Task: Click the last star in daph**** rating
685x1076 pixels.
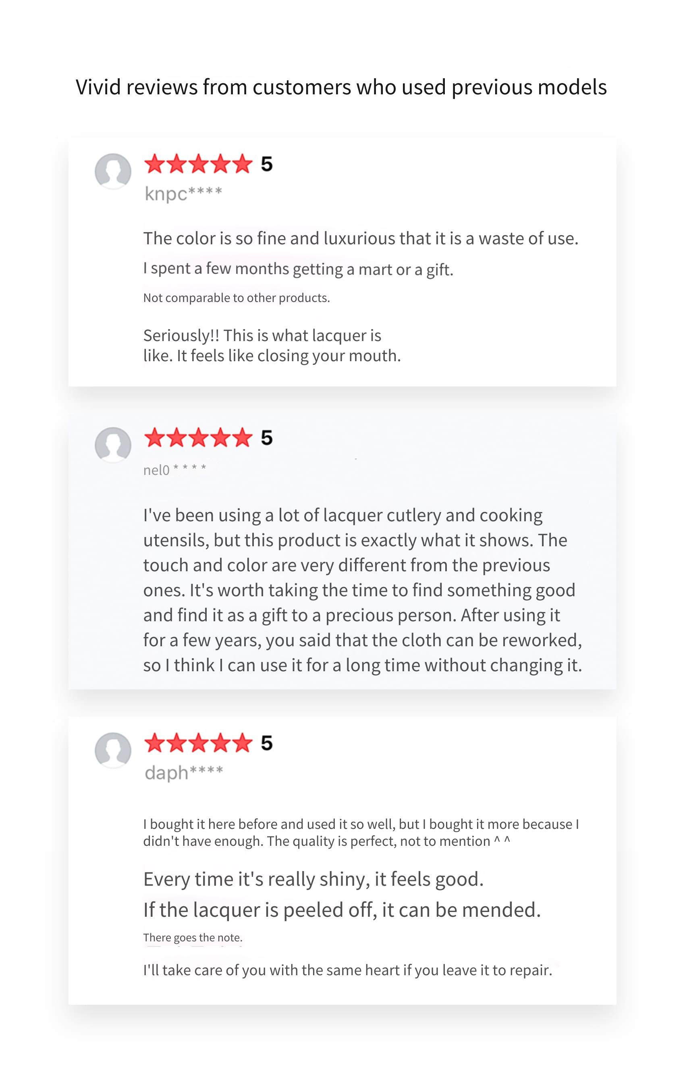Action: 242,743
